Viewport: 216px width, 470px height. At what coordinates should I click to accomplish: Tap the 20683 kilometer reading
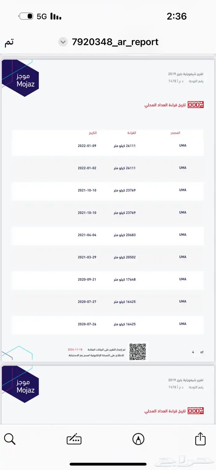point(125,235)
